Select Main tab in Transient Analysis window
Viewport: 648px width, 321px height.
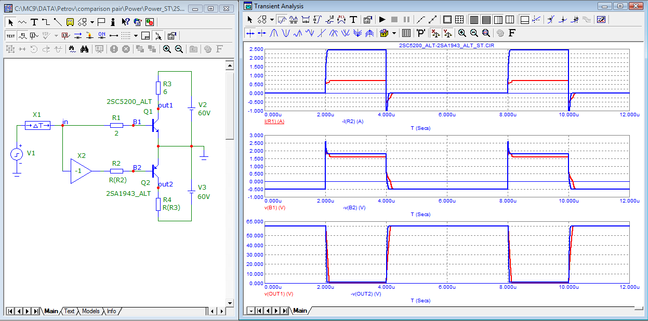pos(300,311)
